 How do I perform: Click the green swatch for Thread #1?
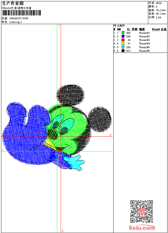123,33
